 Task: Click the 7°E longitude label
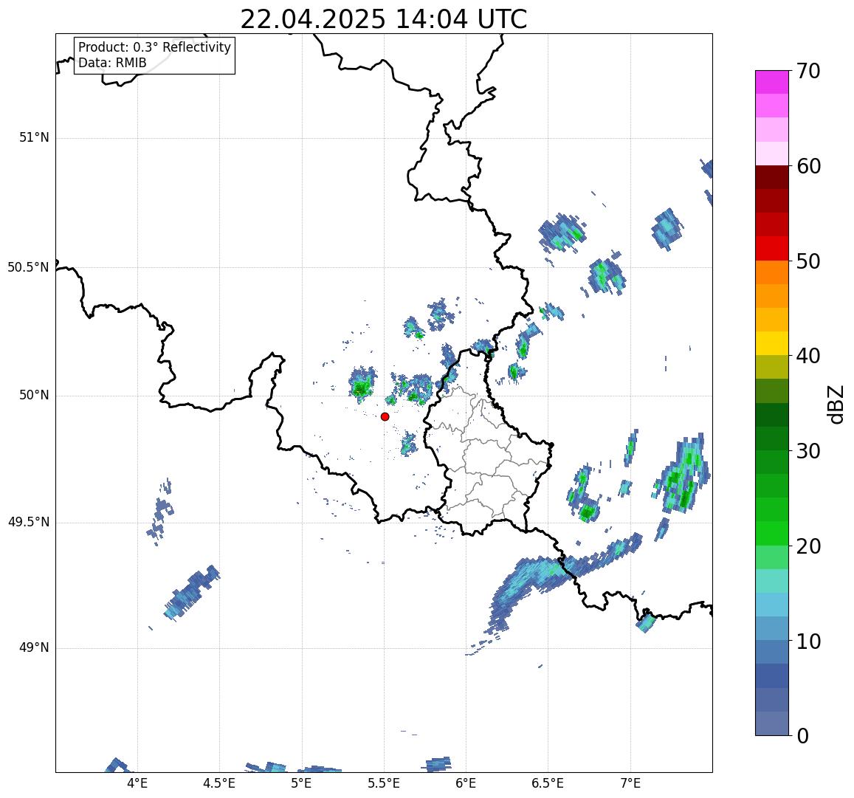click(630, 783)
